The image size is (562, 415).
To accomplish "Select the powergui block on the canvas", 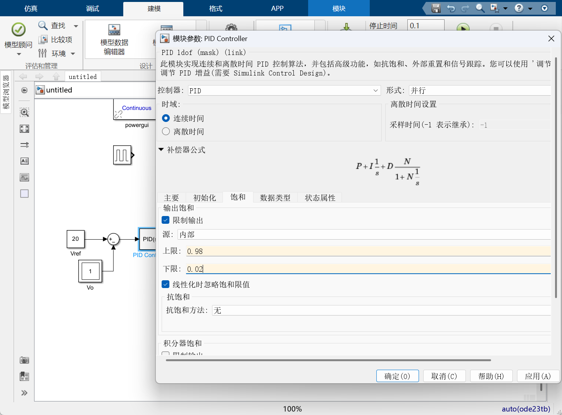I will [x=134, y=109].
